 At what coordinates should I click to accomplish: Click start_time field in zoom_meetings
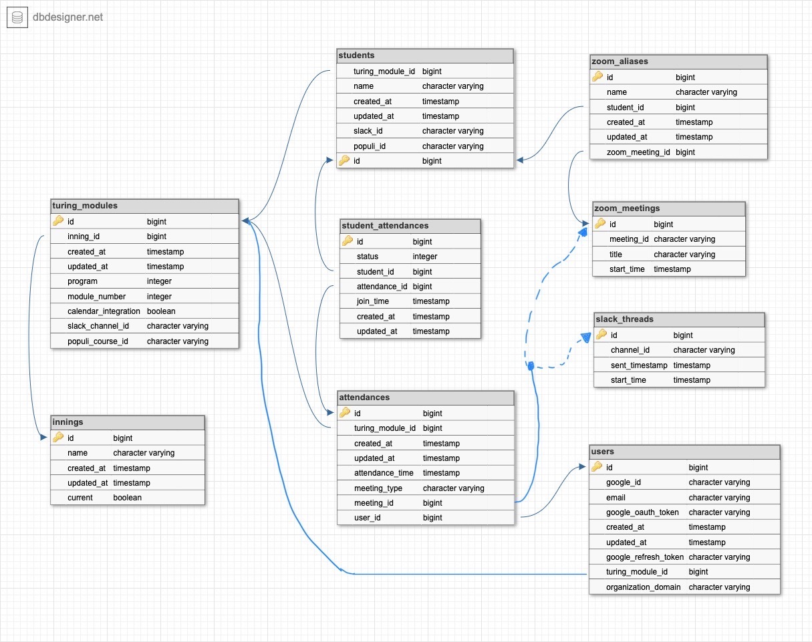[x=669, y=269]
